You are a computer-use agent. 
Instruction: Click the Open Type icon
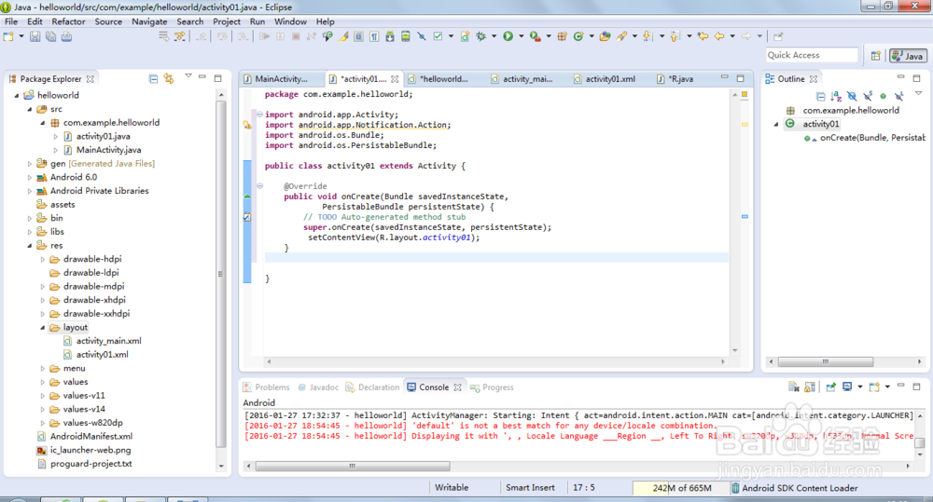click(606, 36)
